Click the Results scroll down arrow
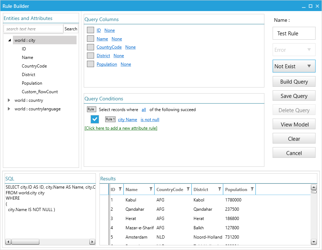The height and width of the screenshot is (250, 322). 313,242
